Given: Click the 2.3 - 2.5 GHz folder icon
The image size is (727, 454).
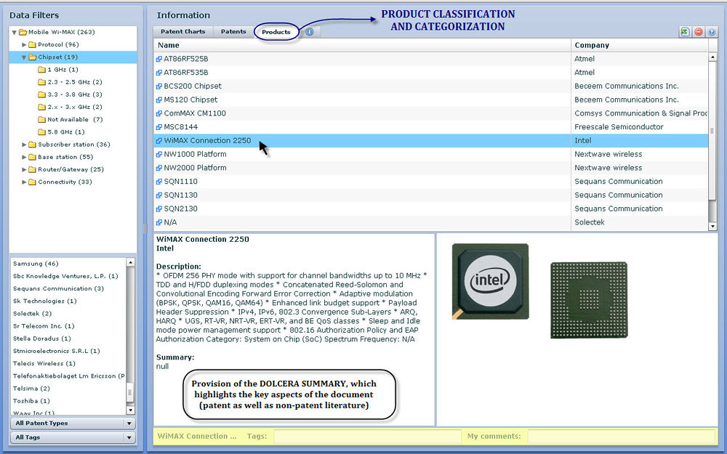Looking at the screenshot, I should pyautogui.click(x=42, y=82).
